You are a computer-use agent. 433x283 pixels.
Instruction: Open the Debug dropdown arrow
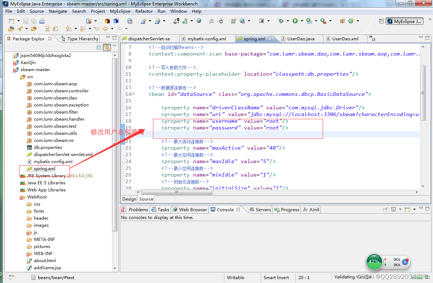point(287,21)
